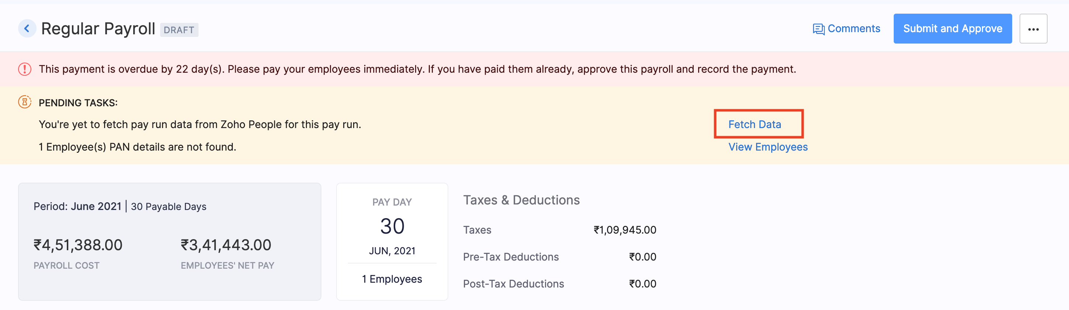Click the red overdue warning icon
The height and width of the screenshot is (310, 1069).
[25, 69]
